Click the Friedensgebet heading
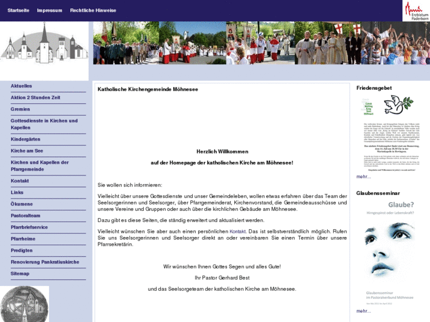Screen dimensions: 430x322 (x=374, y=88)
